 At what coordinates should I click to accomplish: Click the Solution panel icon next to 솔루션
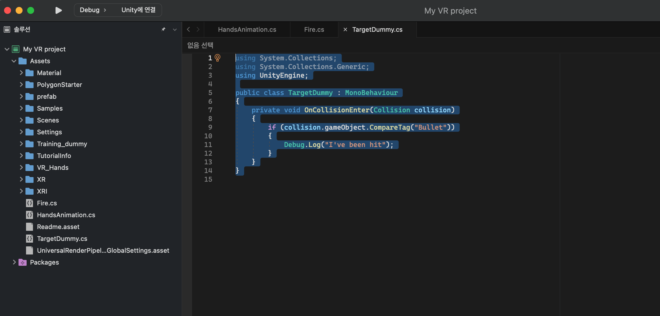click(x=7, y=29)
